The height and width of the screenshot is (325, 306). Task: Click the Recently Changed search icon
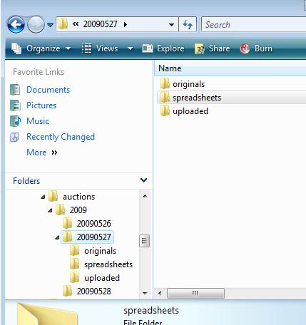pyautogui.click(x=15, y=137)
